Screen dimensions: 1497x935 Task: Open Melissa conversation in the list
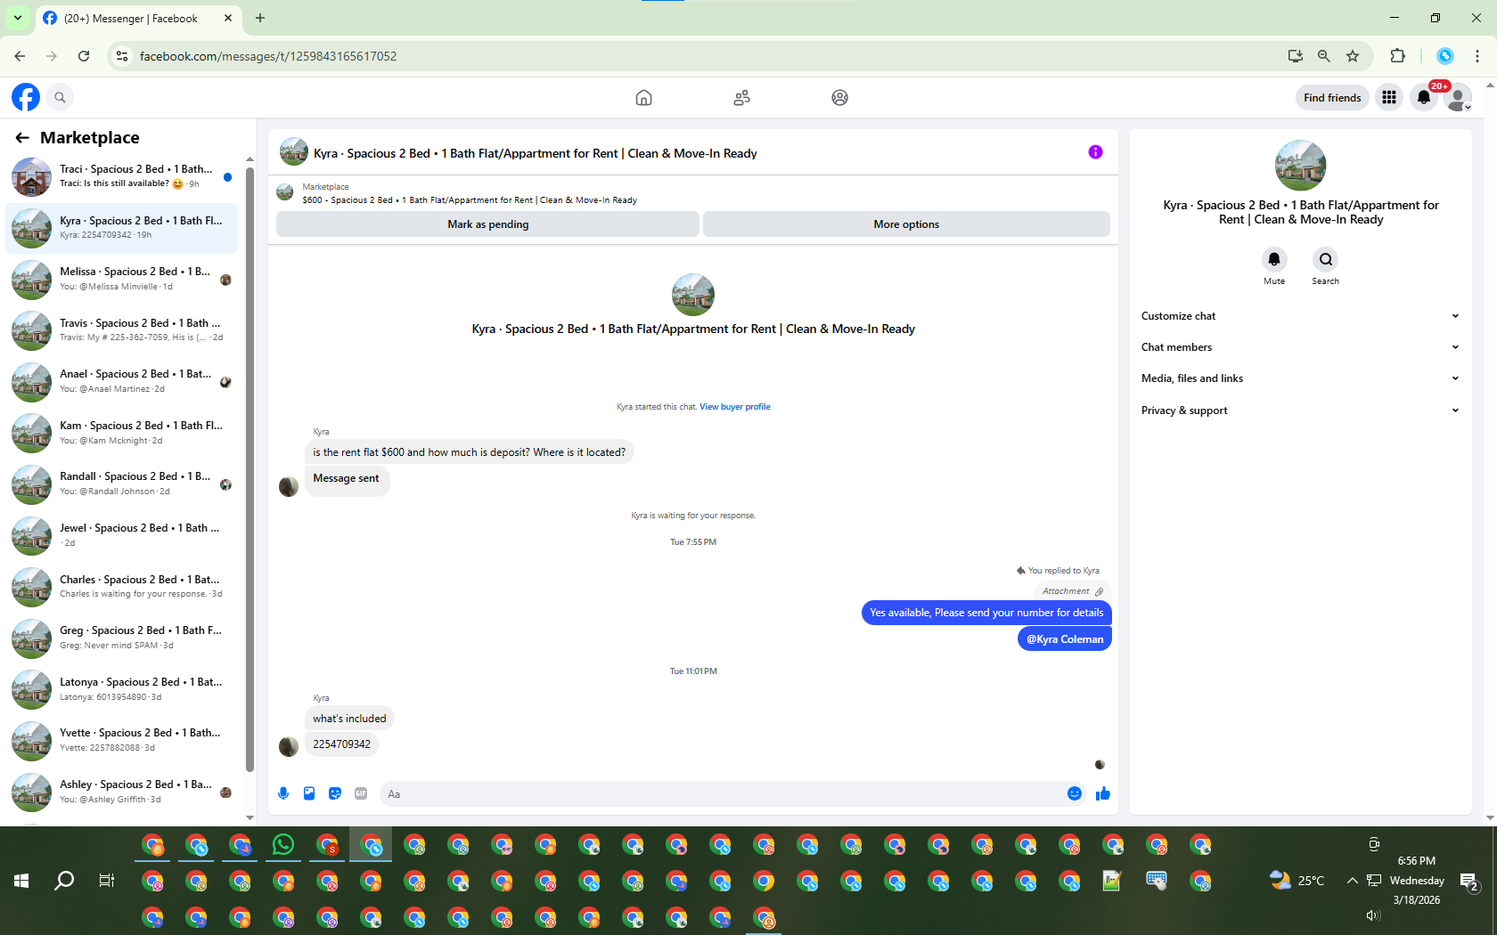coord(121,280)
